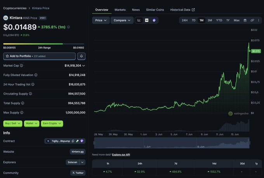
Task: Click purple diamond icon beside contract
Action: click(x=82, y=141)
